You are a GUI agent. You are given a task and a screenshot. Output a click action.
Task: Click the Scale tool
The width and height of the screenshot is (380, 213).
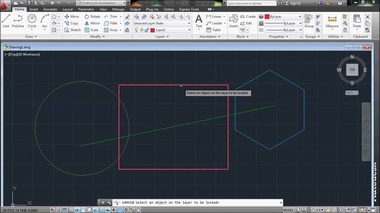pyautogui.click(x=91, y=30)
